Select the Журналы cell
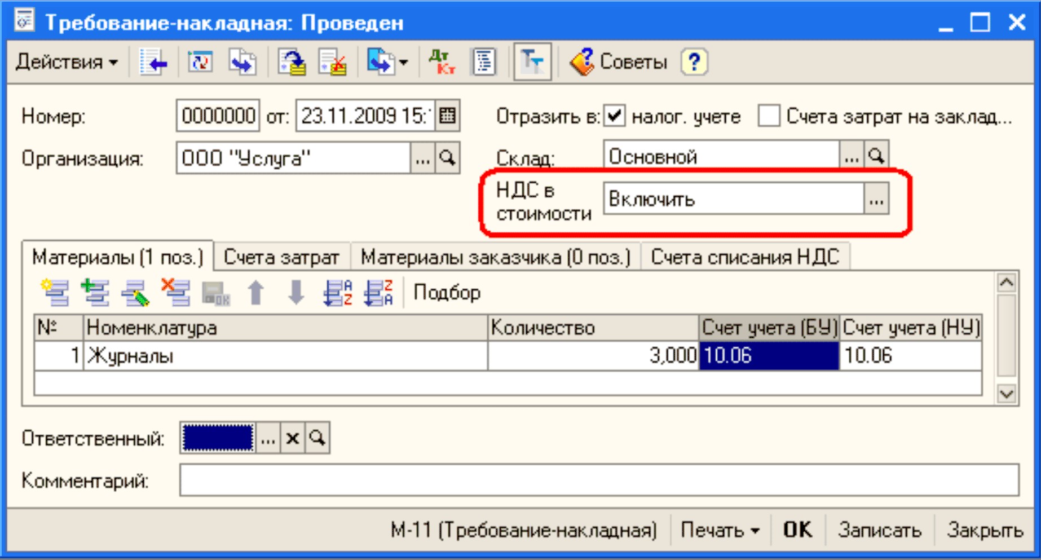The image size is (1041, 560). tap(285, 355)
